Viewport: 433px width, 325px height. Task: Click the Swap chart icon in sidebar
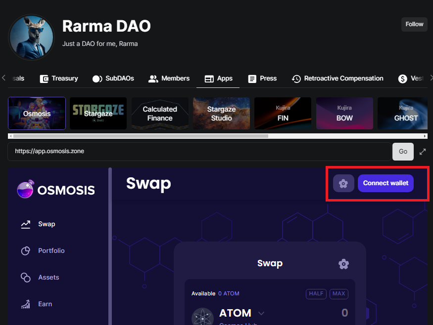tap(26, 224)
